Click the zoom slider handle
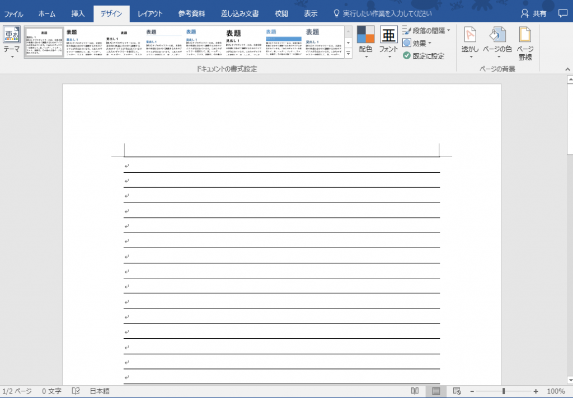This screenshot has height=398, width=573. pyautogui.click(x=504, y=391)
